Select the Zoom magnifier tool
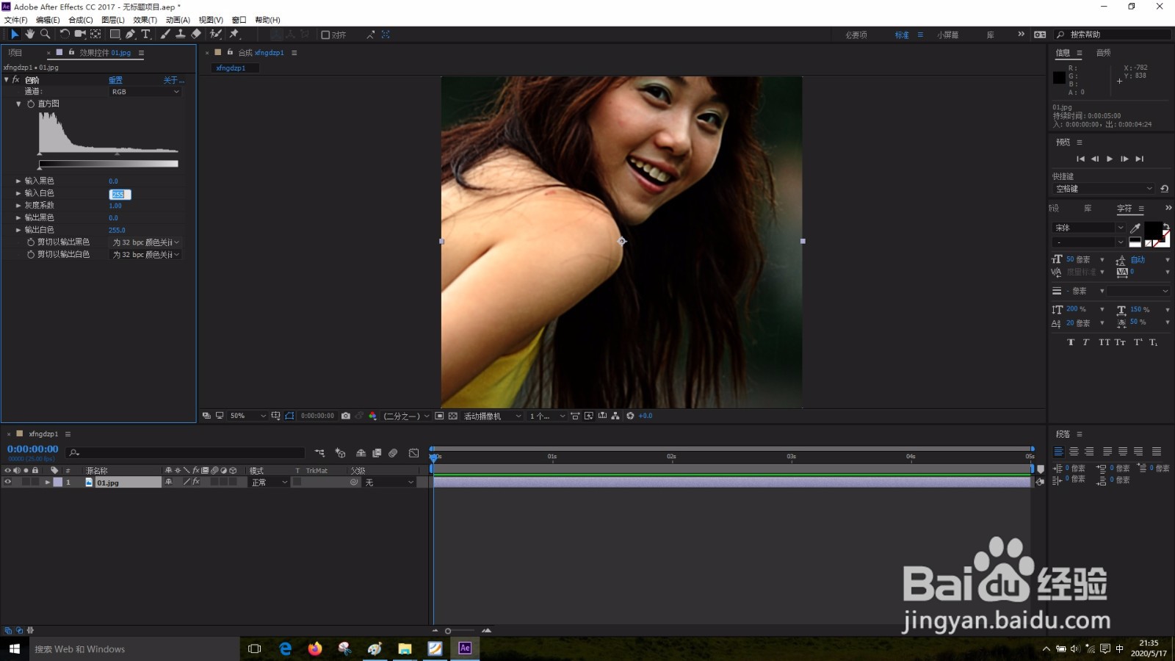Viewport: 1175px width, 661px height. tap(46, 34)
